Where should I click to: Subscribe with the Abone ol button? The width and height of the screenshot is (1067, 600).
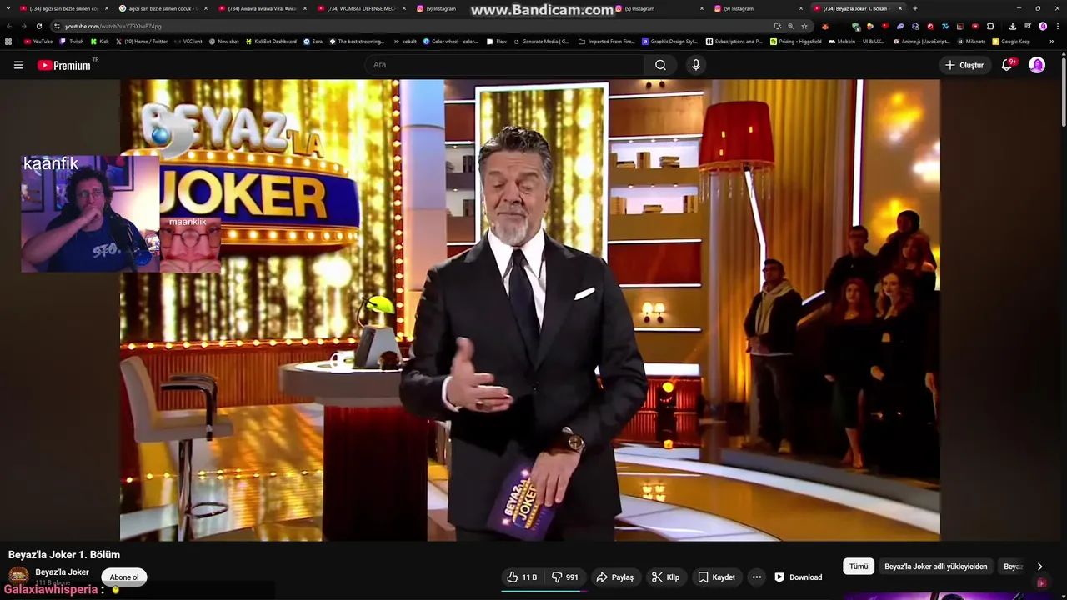pos(124,577)
